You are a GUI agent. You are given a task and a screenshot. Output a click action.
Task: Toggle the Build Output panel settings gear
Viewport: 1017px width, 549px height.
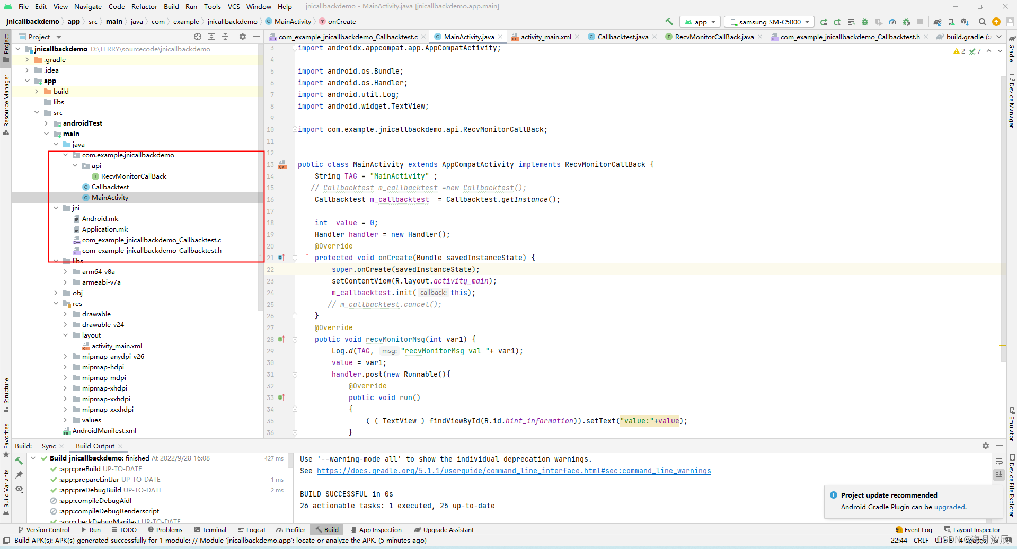(x=986, y=446)
